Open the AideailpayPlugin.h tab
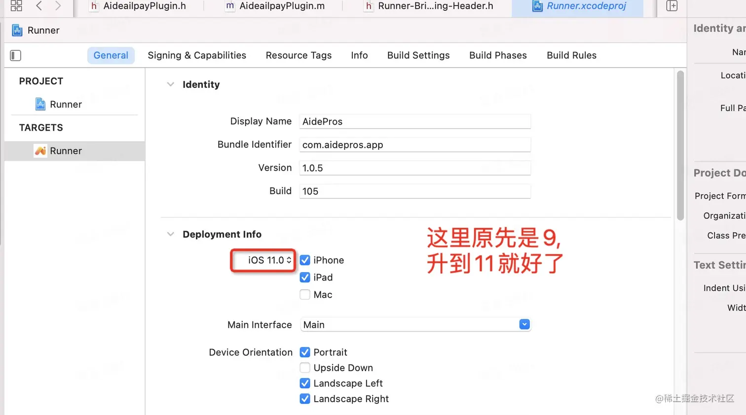 coord(145,6)
